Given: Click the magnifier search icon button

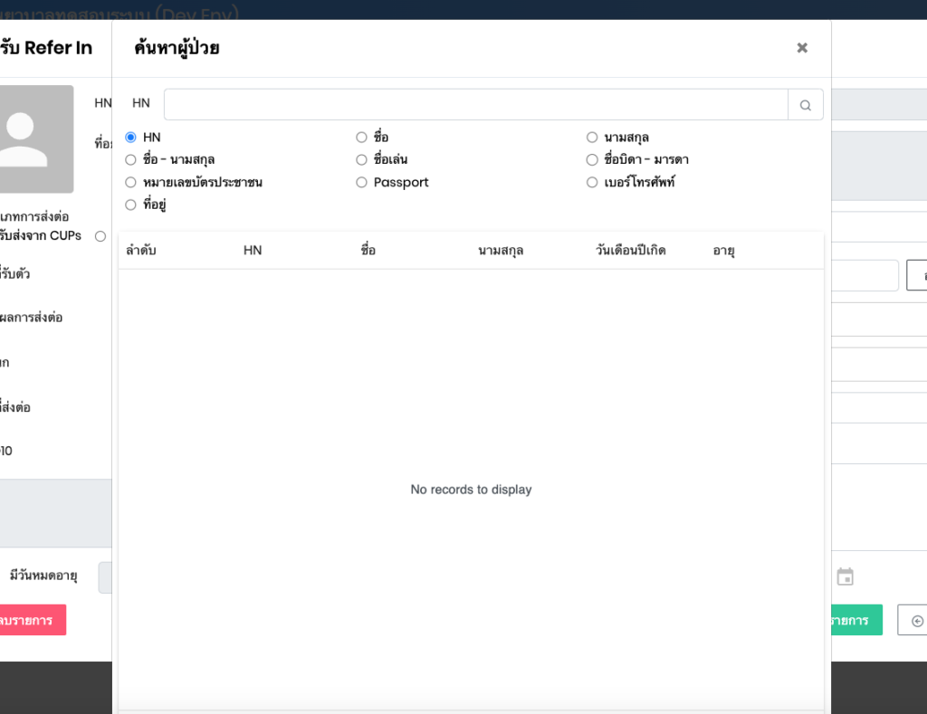Looking at the screenshot, I should 805,105.
